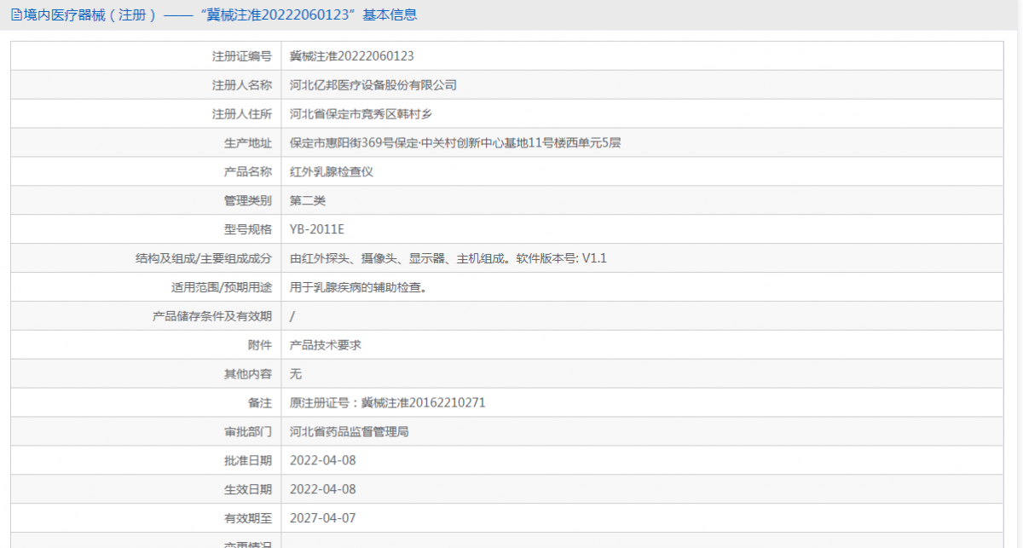This screenshot has height=548, width=1023.
Task: Select management class value 第二类
Action: point(308,200)
